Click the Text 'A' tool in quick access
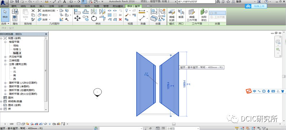Image resolution: width=286 pixels, height=130 pixels. point(65,2)
